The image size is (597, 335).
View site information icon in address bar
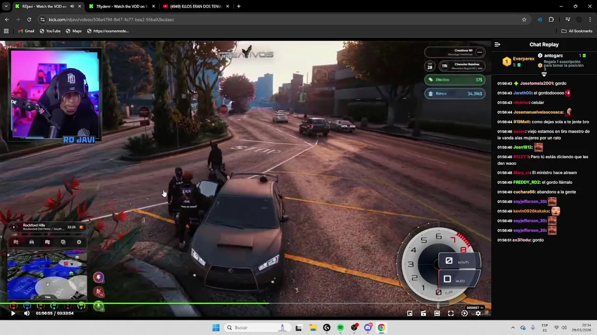coord(42,20)
